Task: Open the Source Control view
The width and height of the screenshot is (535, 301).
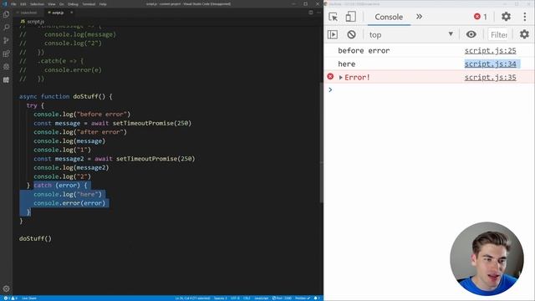Action: point(6,40)
